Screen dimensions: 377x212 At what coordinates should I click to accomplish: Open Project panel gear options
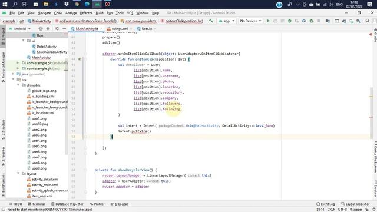pos(57,29)
